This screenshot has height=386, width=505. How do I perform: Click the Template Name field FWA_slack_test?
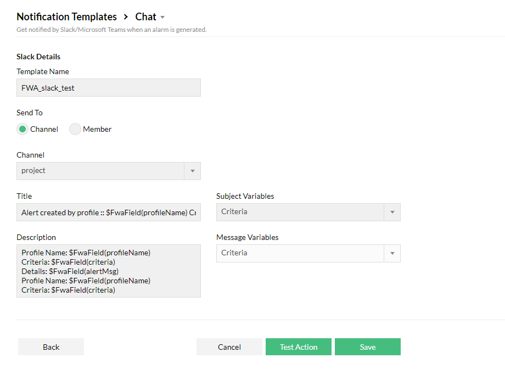(x=109, y=88)
